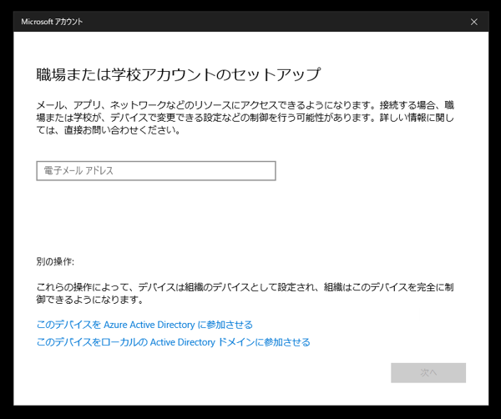Click the 次へ button
This screenshot has width=501, height=419.
428,373
